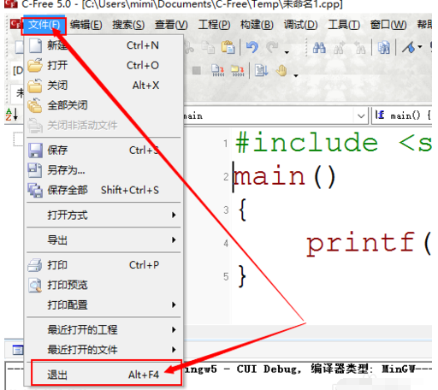Viewport: 438px width, 390px height.
Task: Click the save-all disks icon
Action: pos(35,191)
